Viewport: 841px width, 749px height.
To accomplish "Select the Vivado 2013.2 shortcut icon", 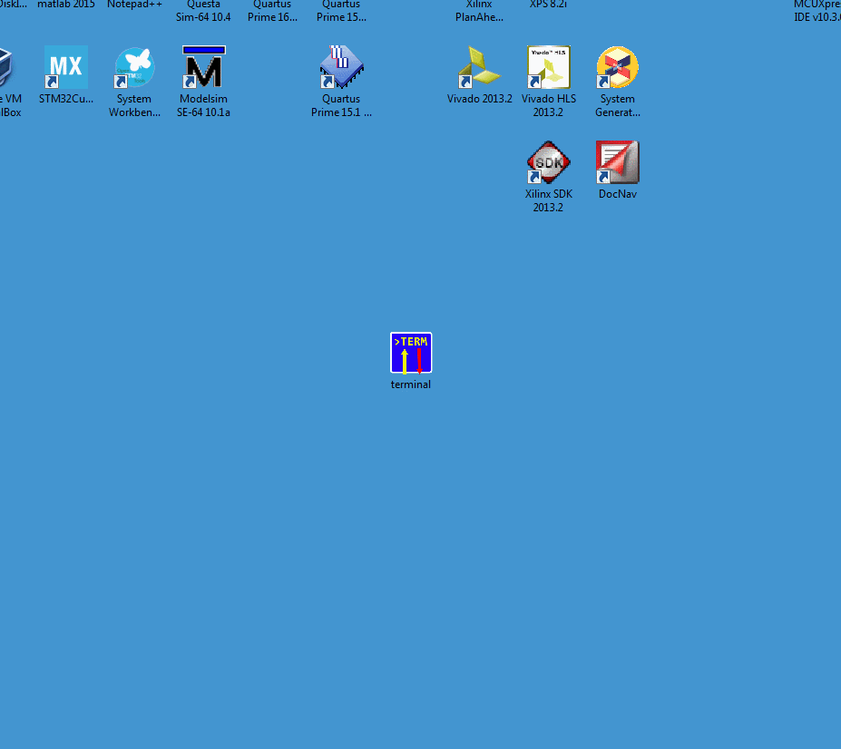I will click(x=479, y=67).
